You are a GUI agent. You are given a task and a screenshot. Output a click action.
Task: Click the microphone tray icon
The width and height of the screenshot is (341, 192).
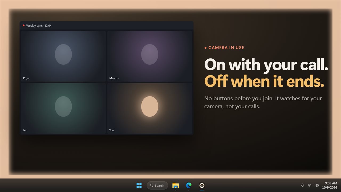pyautogui.click(x=303, y=185)
